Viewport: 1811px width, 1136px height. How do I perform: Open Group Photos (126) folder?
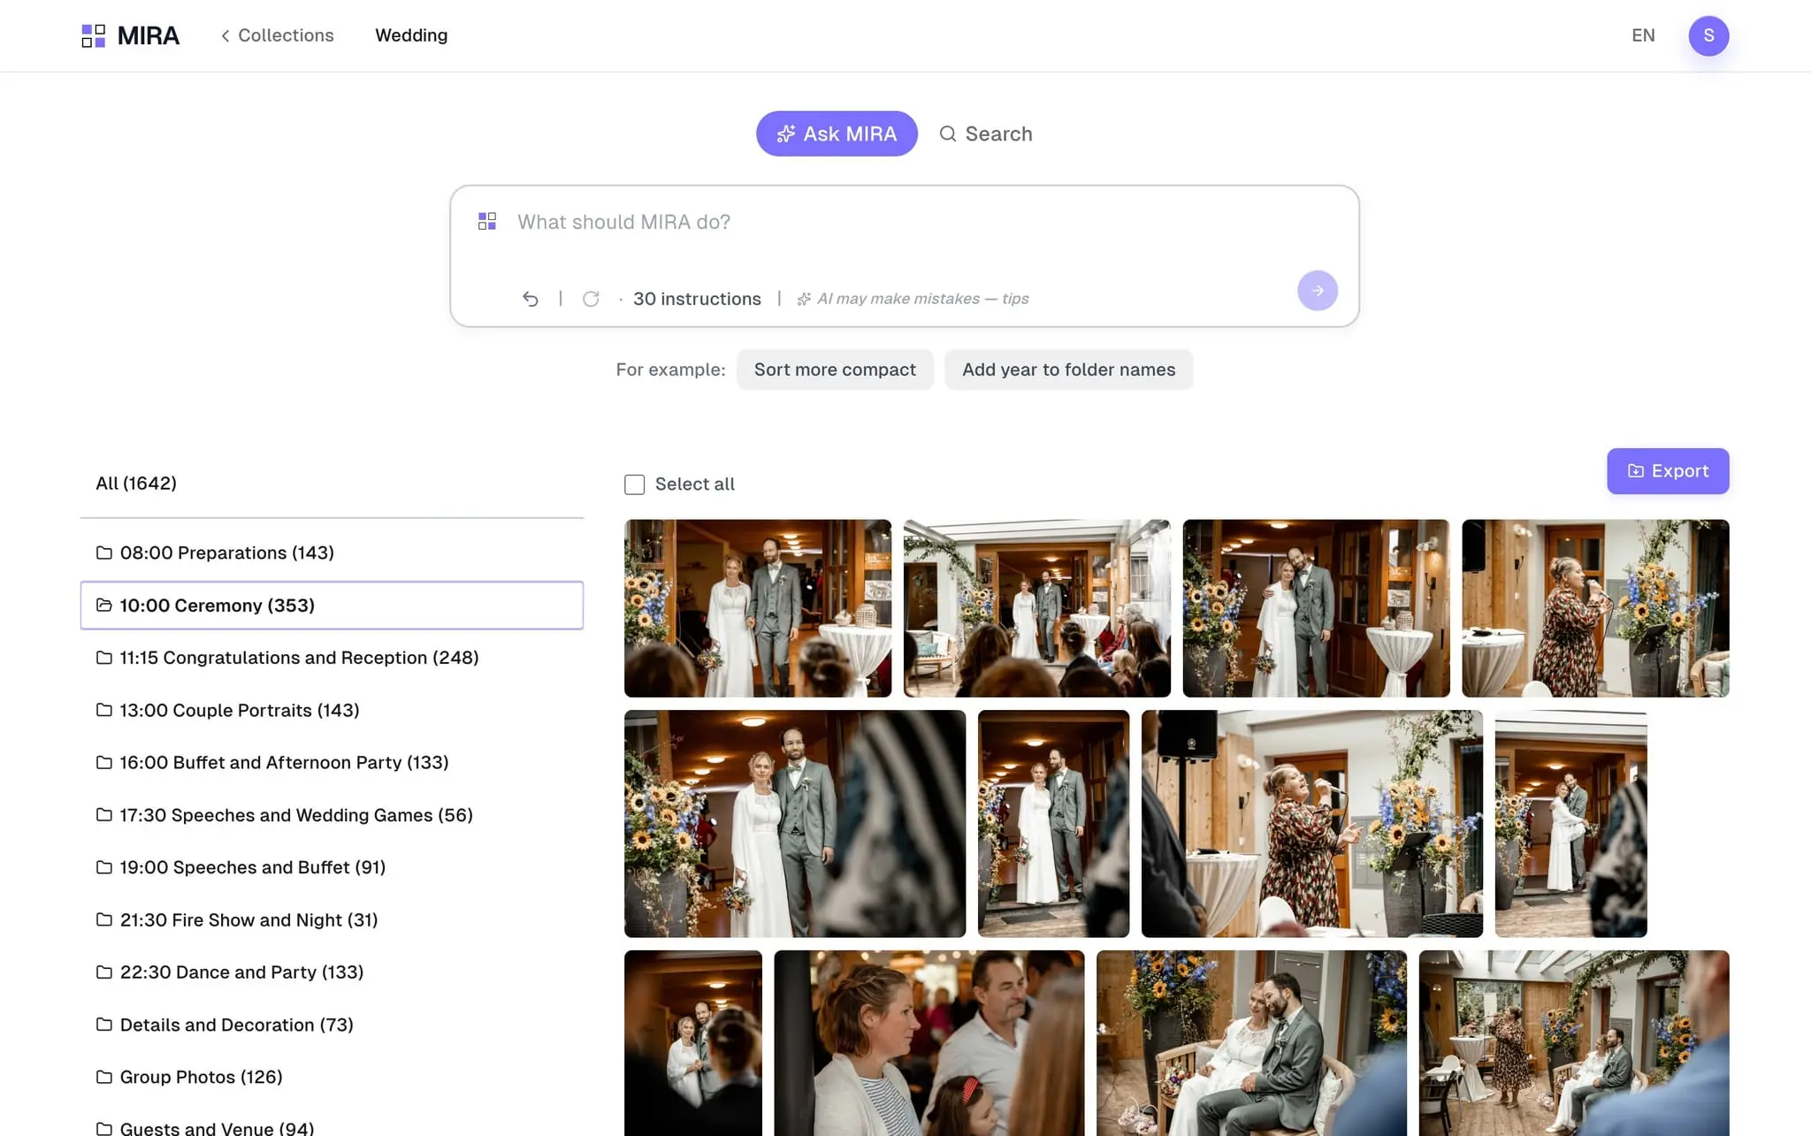332,1077
